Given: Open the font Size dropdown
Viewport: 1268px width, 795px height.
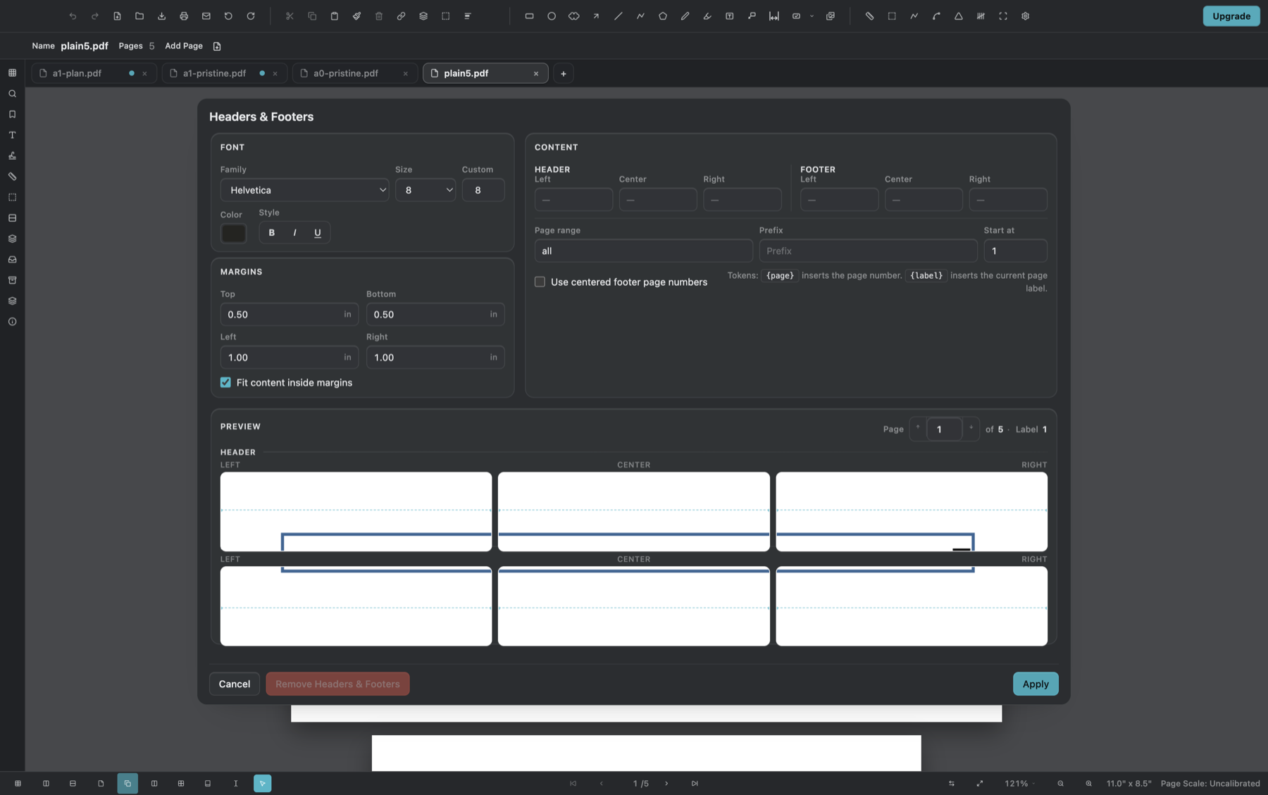Looking at the screenshot, I should 425,190.
